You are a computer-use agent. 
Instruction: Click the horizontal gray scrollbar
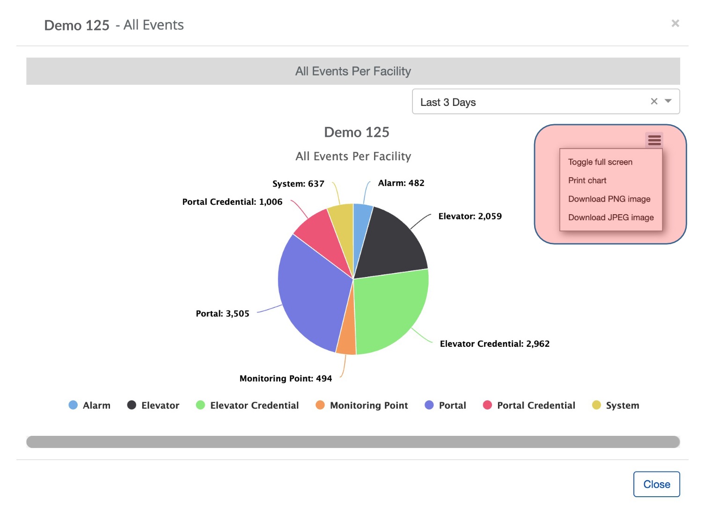pyautogui.click(x=353, y=442)
